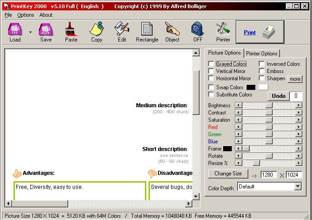Open the Options menu
312x220 pixels.
click(x=26, y=15)
